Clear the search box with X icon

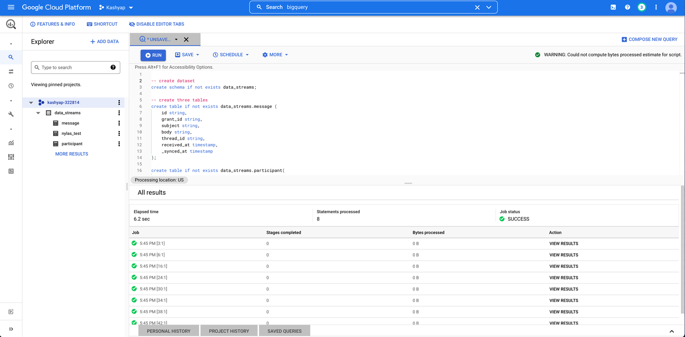pyautogui.click(x=477, y=7)
